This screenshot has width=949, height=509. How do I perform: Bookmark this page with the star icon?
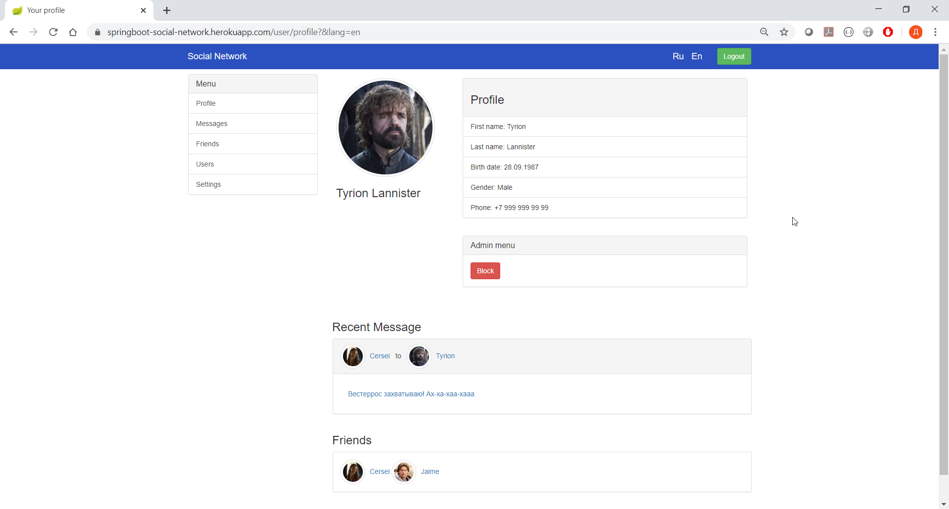coord(784,32)
